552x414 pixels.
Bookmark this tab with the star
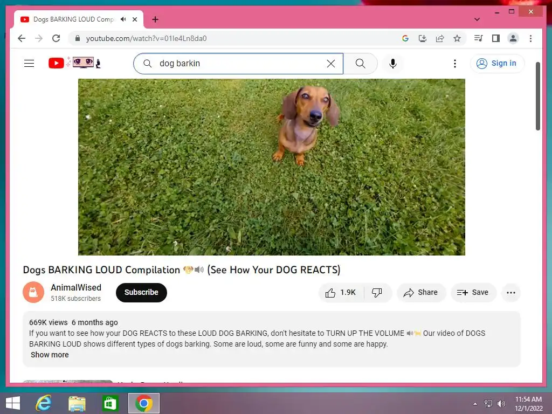pos(457,38)
